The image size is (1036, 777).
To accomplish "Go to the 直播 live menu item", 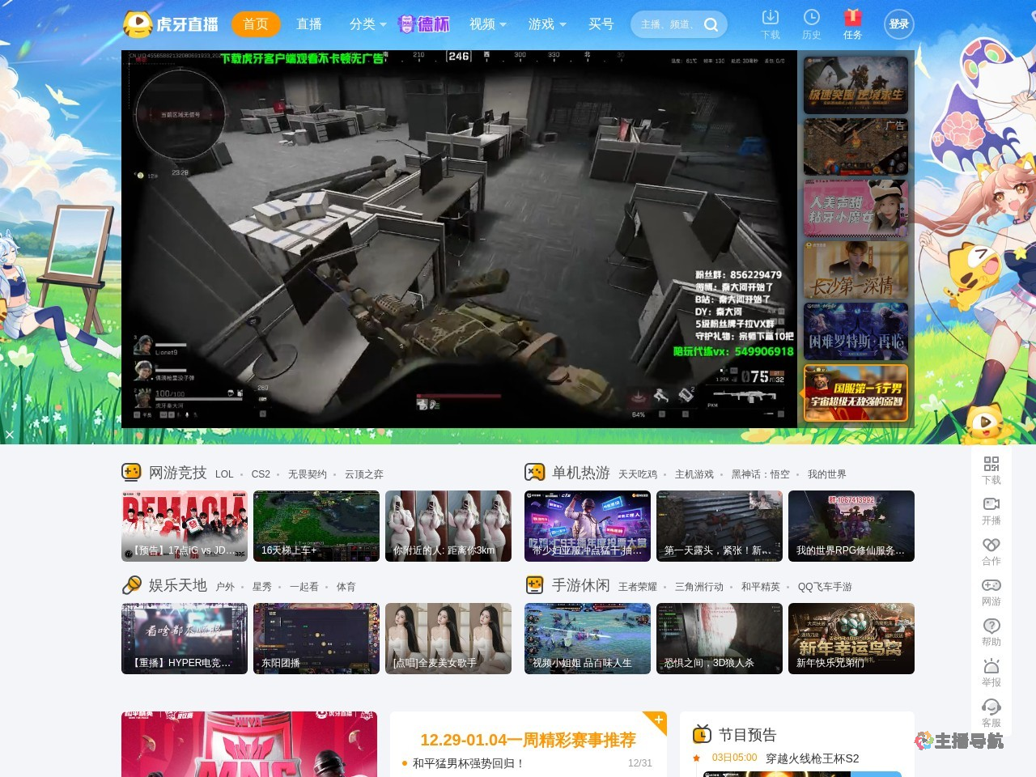I will 309,24.
